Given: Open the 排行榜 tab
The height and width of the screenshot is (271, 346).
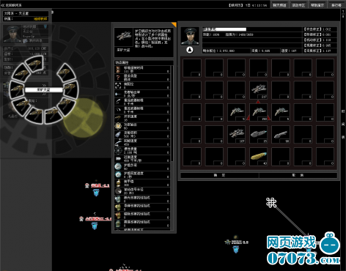Looking at the screenshot, I should [x=336, y=5].
